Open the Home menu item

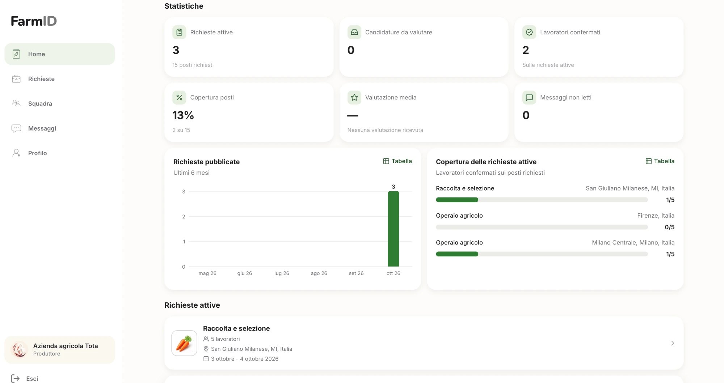coord(60,54)
